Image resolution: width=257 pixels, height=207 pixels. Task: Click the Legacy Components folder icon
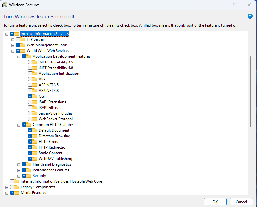(x=17, y=187)
